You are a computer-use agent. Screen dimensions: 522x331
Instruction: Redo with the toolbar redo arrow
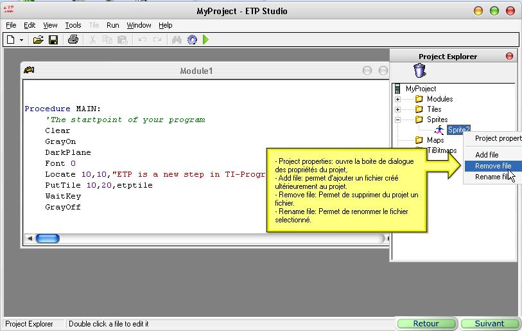[157, 40]
